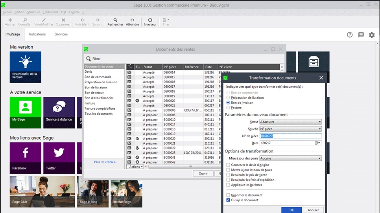Open the messages chat icon

[361, 35]
